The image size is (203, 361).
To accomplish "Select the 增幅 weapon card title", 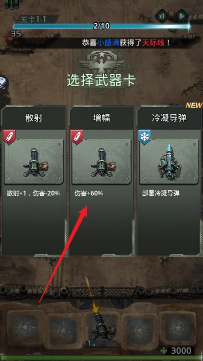I will 101,118.
